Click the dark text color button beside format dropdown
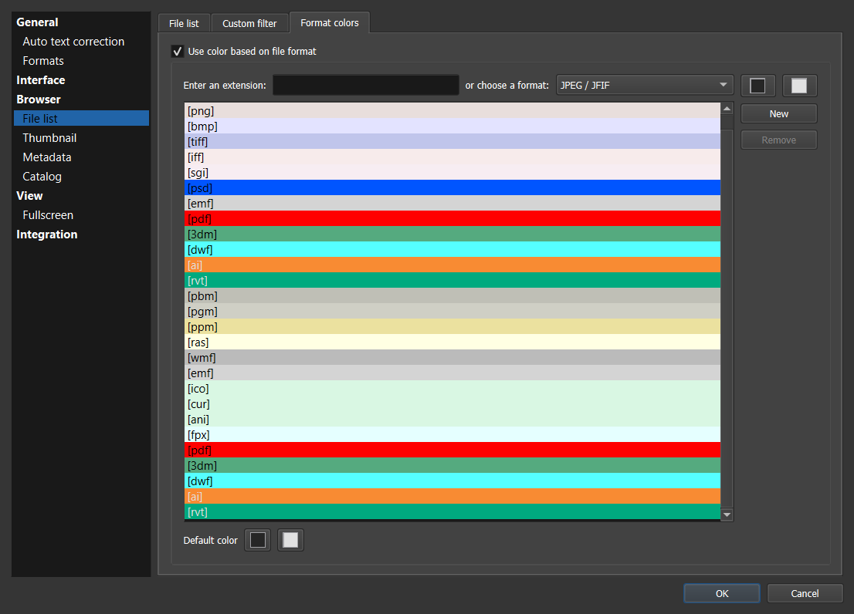The image size is (854, 614). point(757,86)
